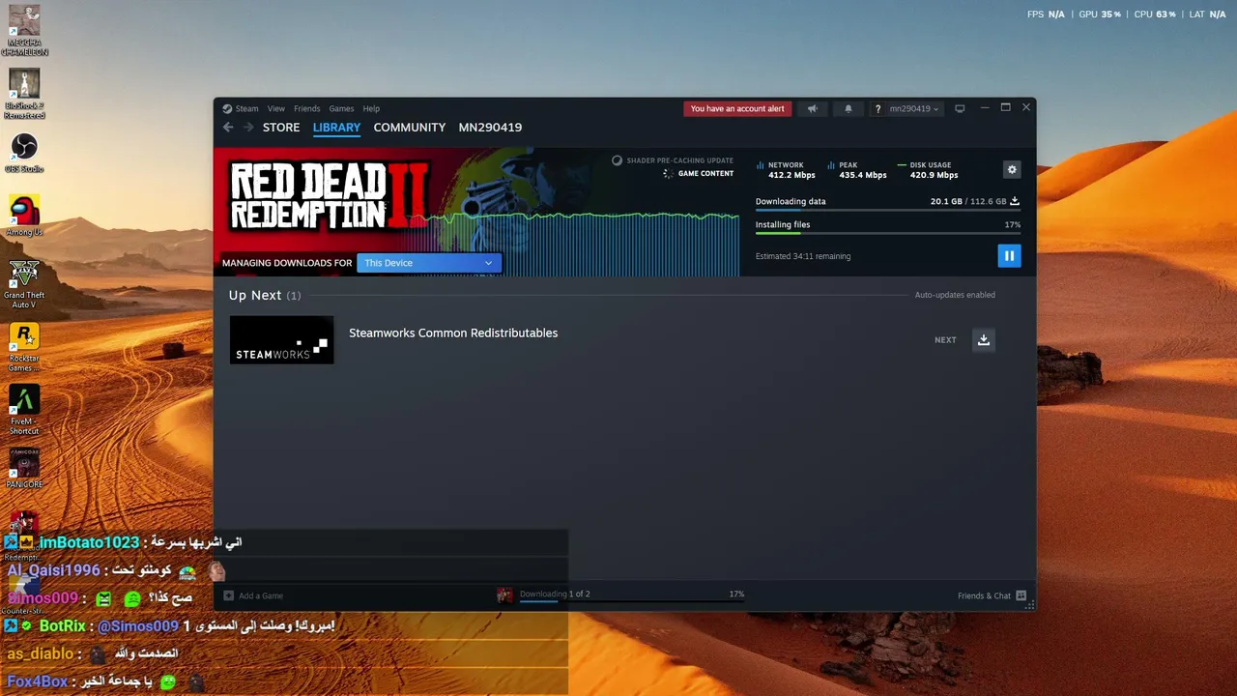Click the Auto-updates enabled text

coord(955,295)
